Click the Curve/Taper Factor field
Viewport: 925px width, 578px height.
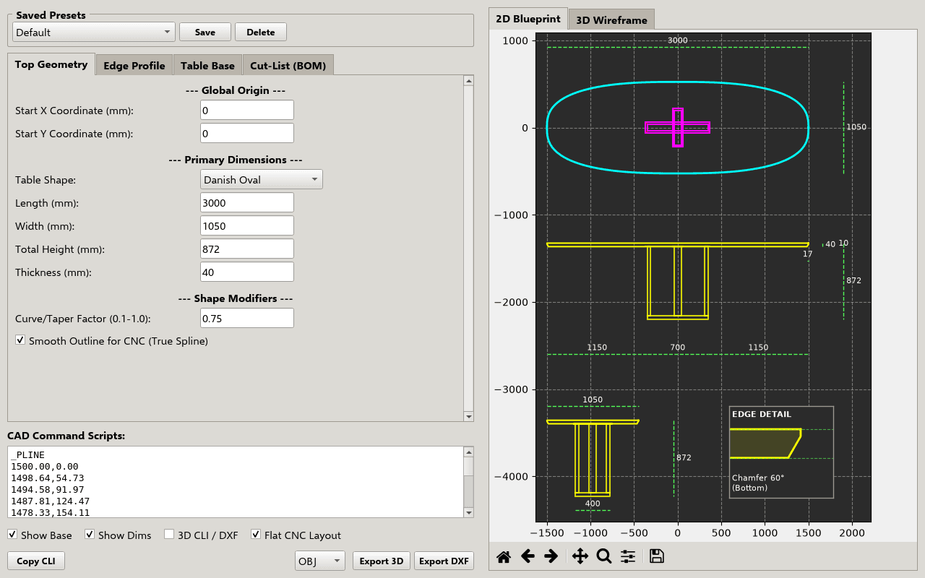coord(247,318)
